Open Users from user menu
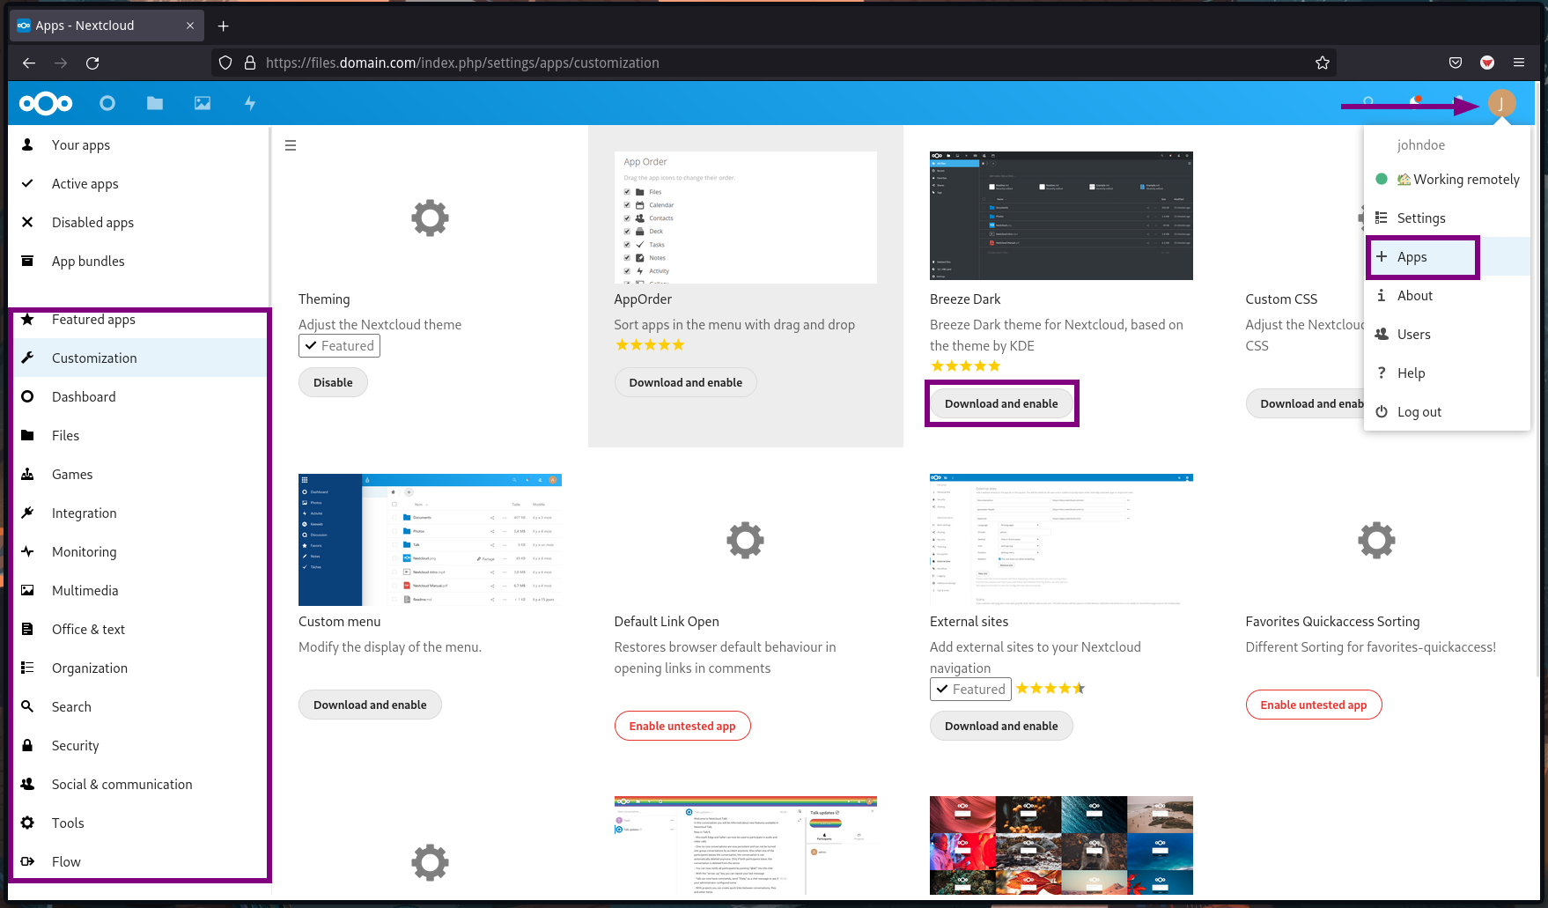This screenshot has width=1548, height=908. click(1447, 335)
